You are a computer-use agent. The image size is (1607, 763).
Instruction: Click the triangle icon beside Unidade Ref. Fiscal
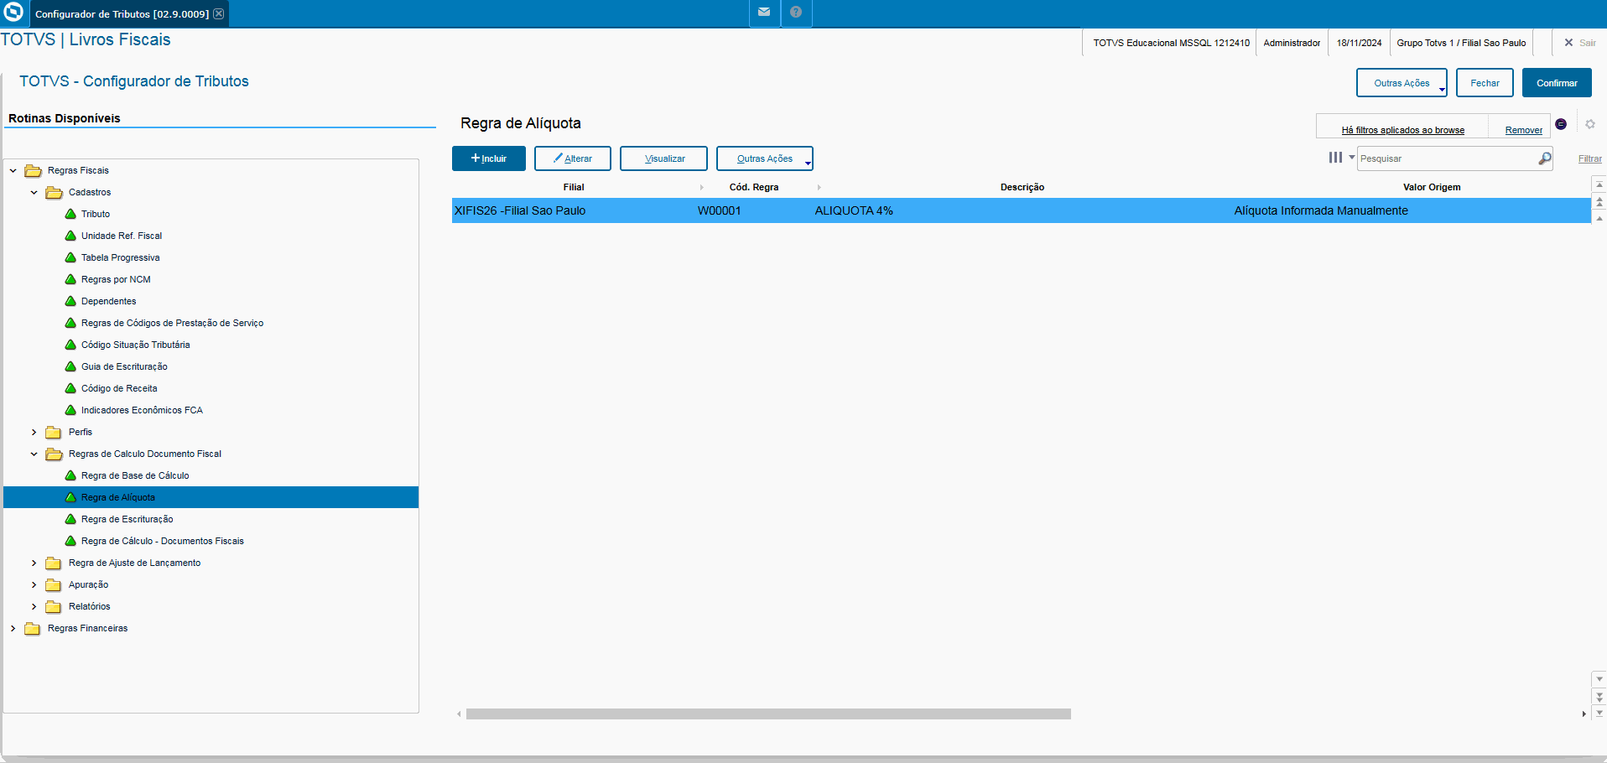click(70, 236)
